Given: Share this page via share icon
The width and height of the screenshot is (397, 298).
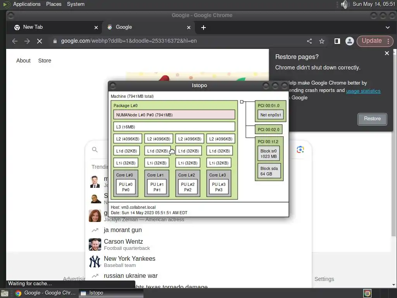Looking at the screenshot, I should tap(309, 41).
